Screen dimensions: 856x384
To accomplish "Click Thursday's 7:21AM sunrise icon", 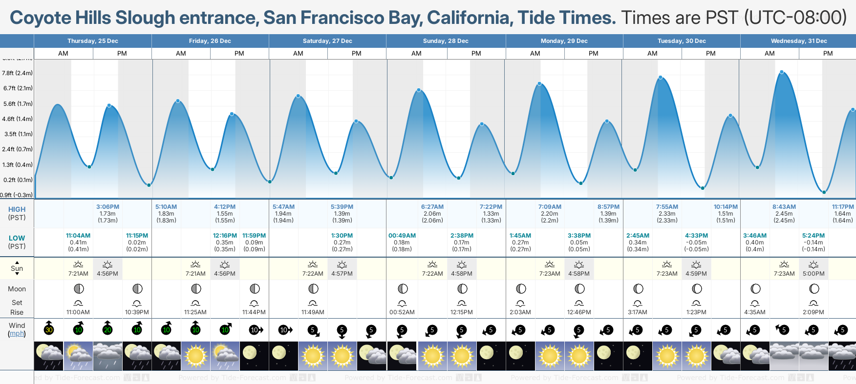I will click(x=78, y=264).
